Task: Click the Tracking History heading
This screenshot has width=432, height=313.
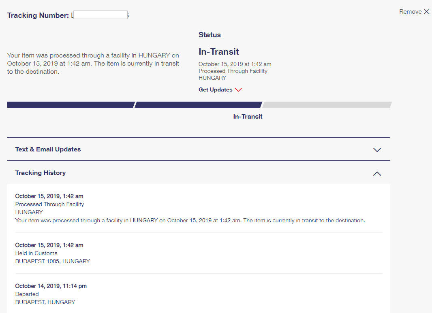Action: [41, 173]
